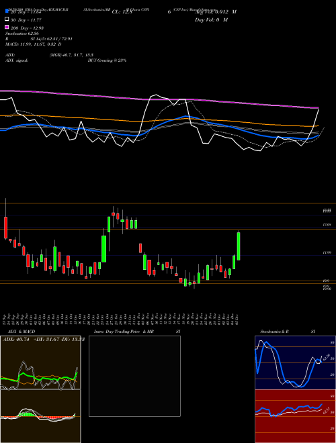Open the MACD histogram mini chart
Screen dimensions: 336x443
(x=40, y=416)
